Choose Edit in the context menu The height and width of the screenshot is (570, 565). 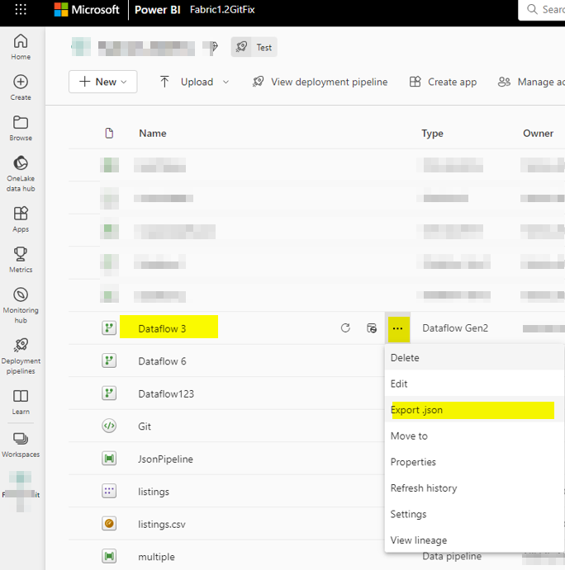point(474,384)
